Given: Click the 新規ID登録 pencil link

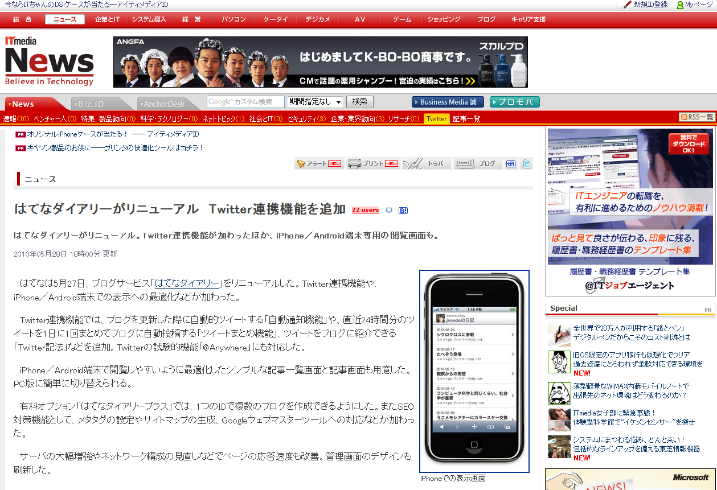Looking at the screenshot, I should click(x=645, y=5).
